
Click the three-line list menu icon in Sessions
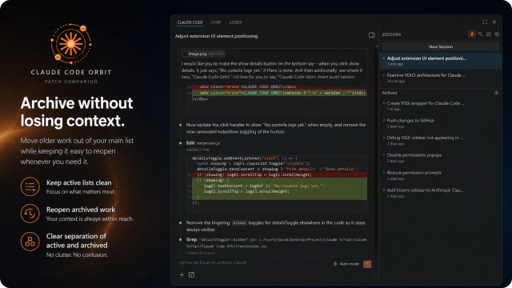489,34
